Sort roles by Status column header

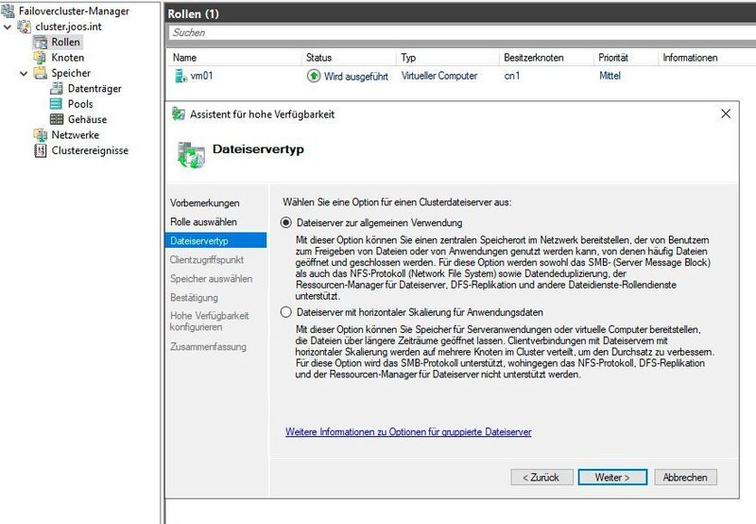click(318, 58)
